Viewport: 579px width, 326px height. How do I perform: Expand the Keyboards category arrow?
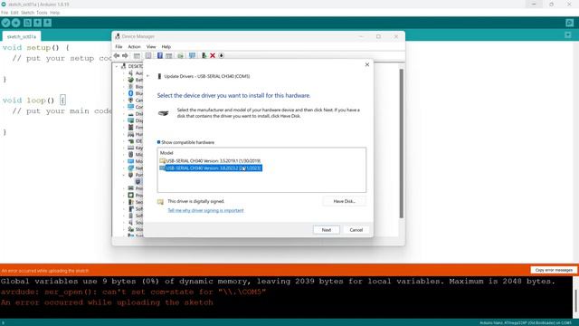pyautogui.click(x=124, y=148)
